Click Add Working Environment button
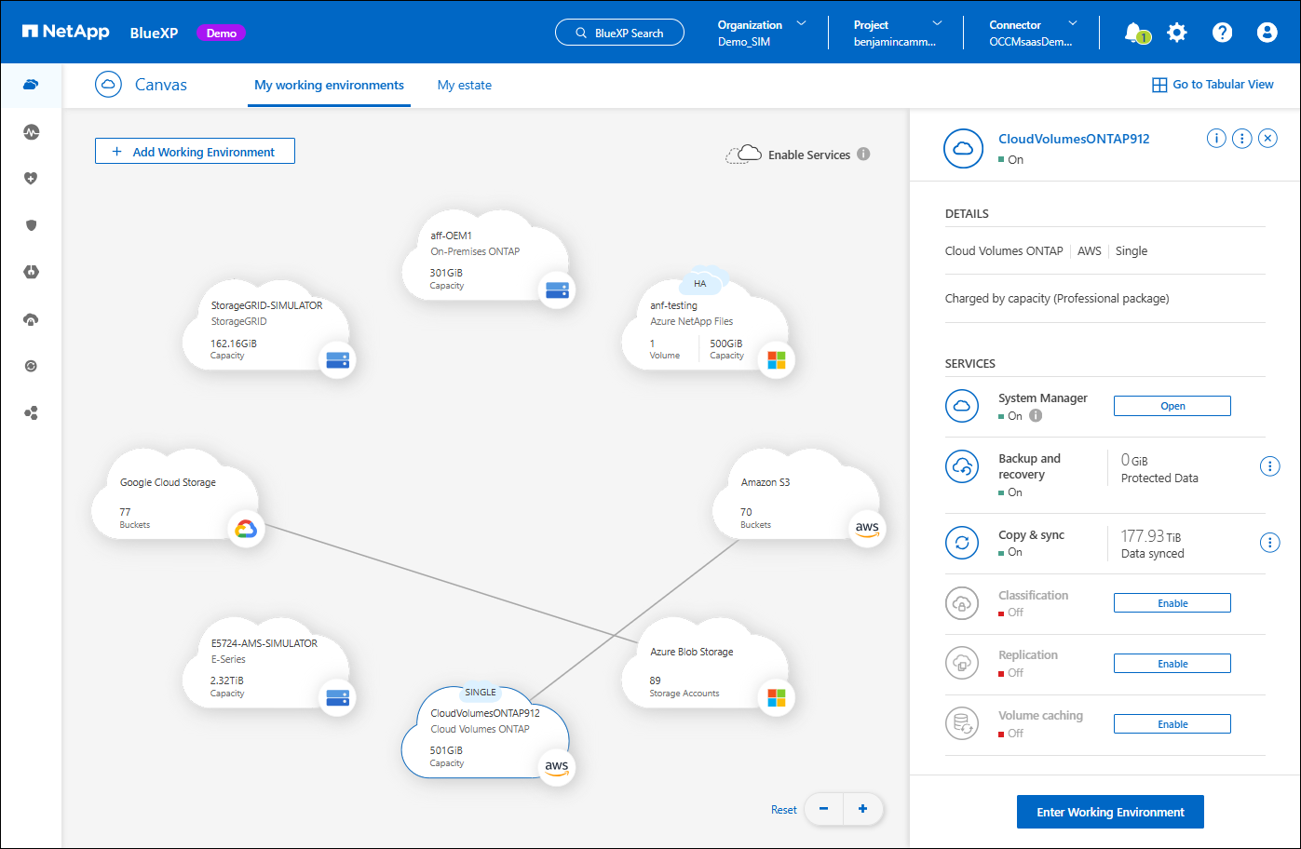Viewport: 1301px width, 849px height. (x=195, y=152)
